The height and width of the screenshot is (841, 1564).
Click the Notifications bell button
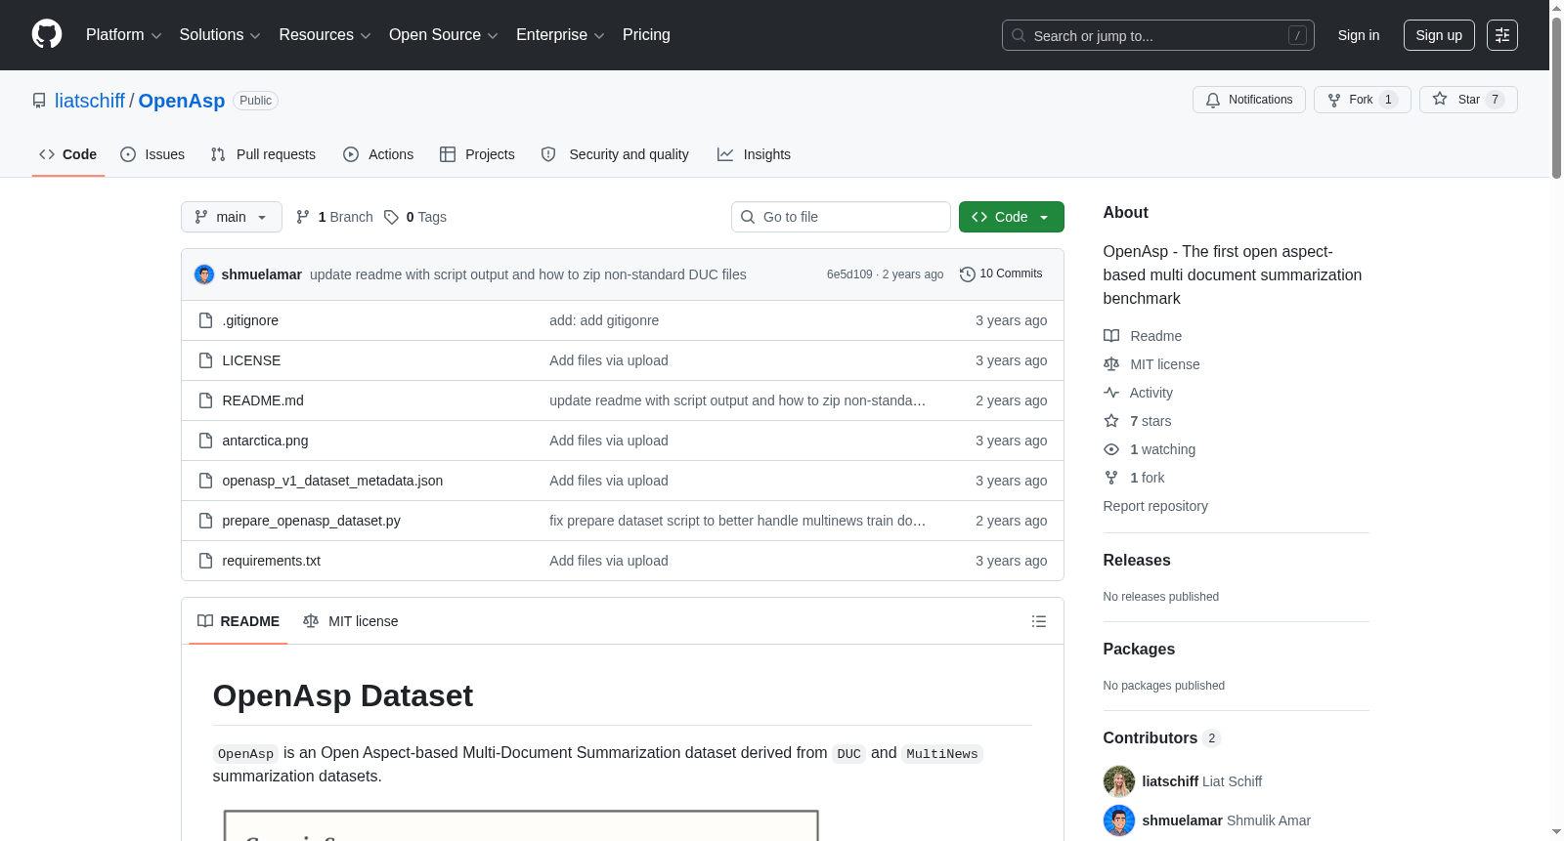click(1248, 100)
